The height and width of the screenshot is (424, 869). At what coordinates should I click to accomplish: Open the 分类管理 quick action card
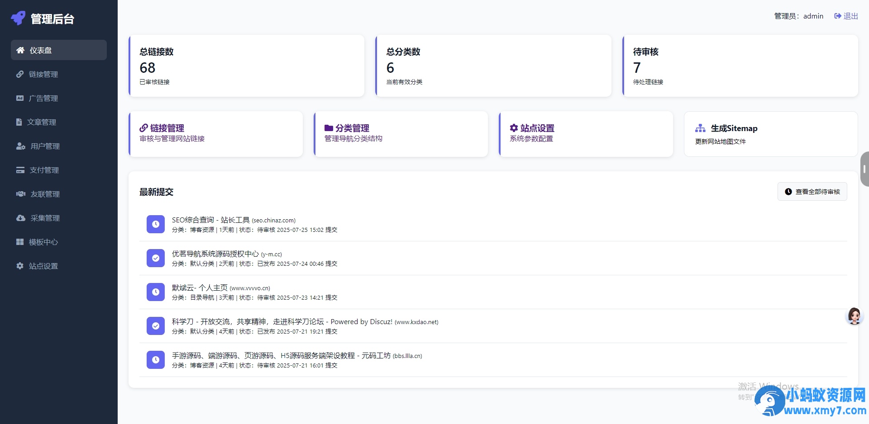coord(401,134)
